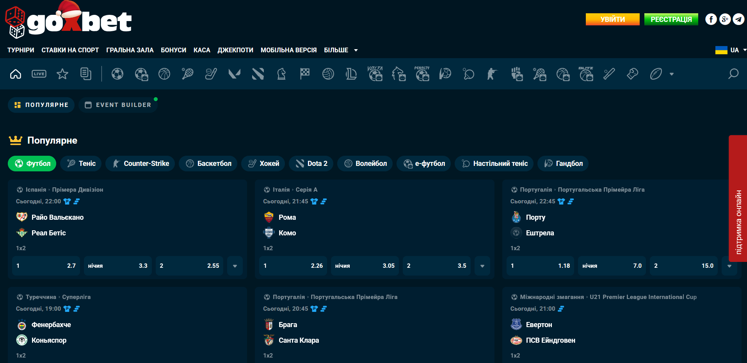Open the EVENT BUILDER section
This screenshot has width=747, height=363.
[x=118, y=105]
